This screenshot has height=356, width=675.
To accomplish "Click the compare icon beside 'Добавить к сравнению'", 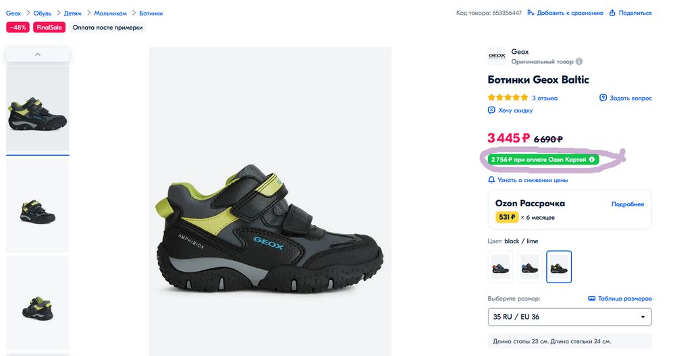I will tap(531, 13).
